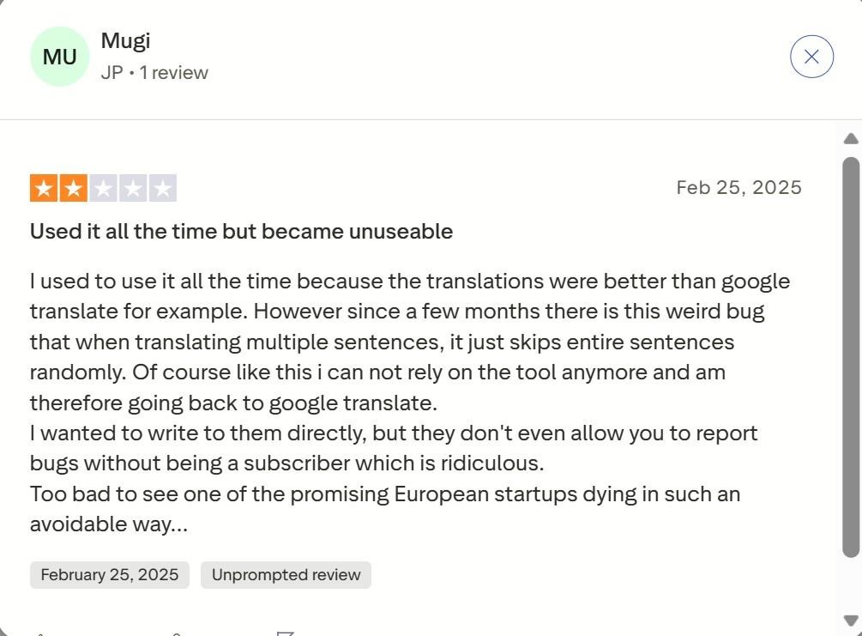Click the scrollbar up arrow
The height and width of the screenshot is (636, 862).
coord(849,138)
